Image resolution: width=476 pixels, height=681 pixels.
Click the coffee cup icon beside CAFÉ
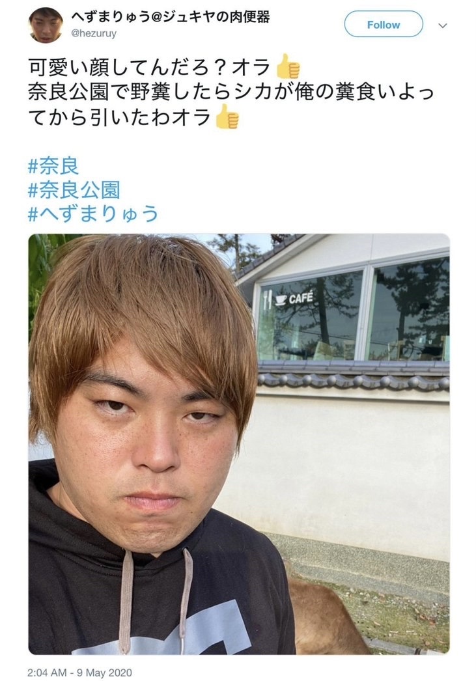281,300
